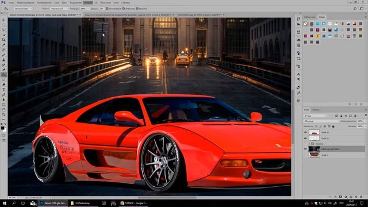Open opacity percent dropdown in options bar
The height and width of the screenshot is (207, 368).
tap(88, 9)
